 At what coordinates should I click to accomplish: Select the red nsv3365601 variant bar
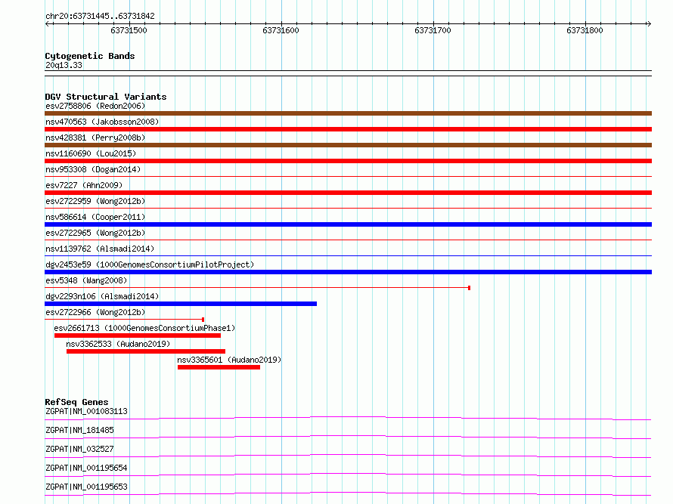click(x=219, y=367)
